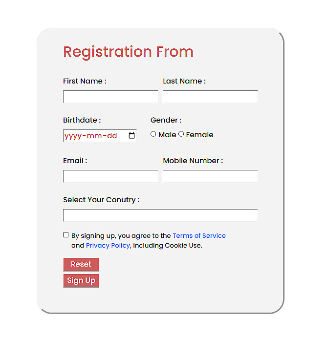This screenshot has height=358, width=326.
Task: Tick the terms agreement checkbox
Action: click(x=66, y=235)
